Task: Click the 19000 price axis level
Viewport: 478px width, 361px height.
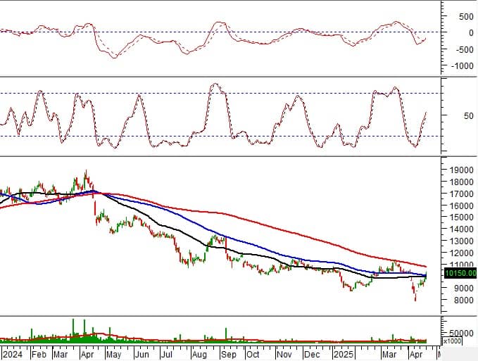Action: coord(462,170)
